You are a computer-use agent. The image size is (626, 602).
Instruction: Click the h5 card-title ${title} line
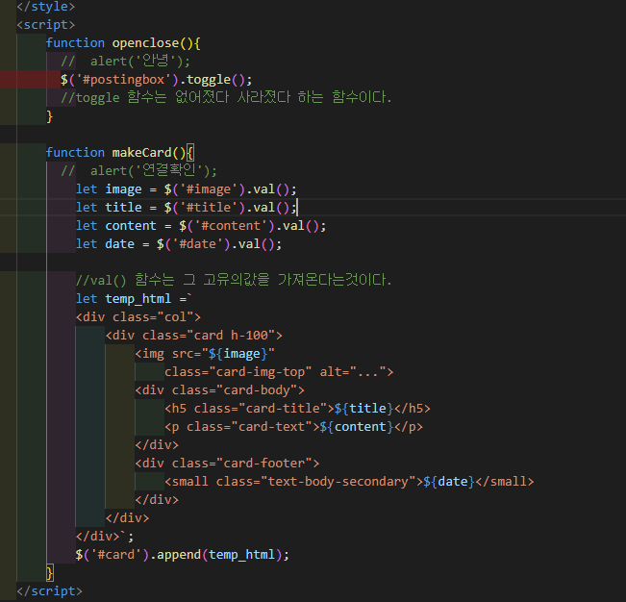pyautogui.click(x=297, y=409)
